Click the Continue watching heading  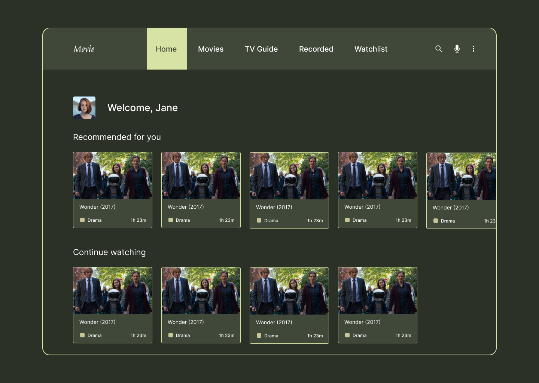click(109, 252)
